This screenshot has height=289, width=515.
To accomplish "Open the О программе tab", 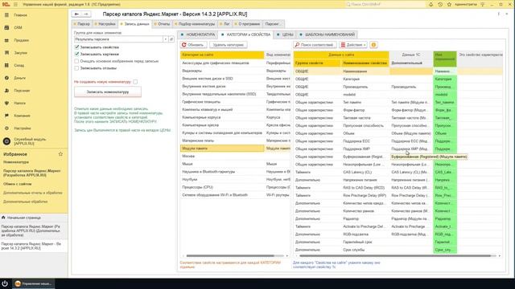I will [247, 24].
